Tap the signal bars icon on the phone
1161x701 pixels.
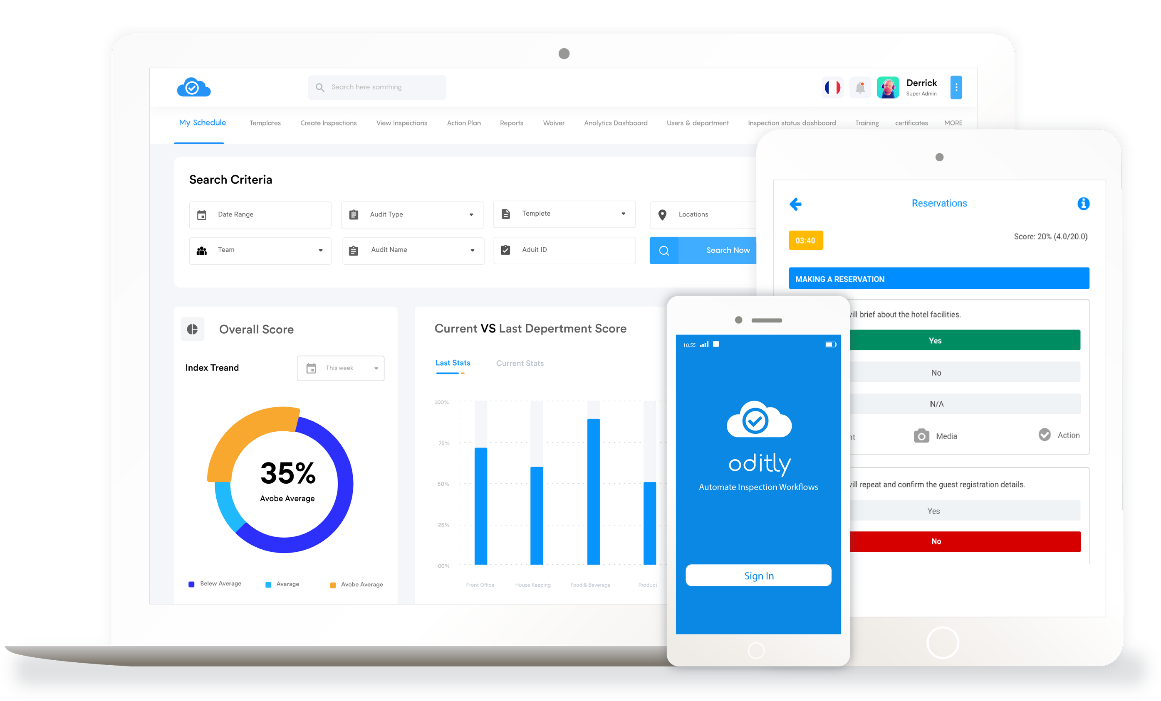704,344
